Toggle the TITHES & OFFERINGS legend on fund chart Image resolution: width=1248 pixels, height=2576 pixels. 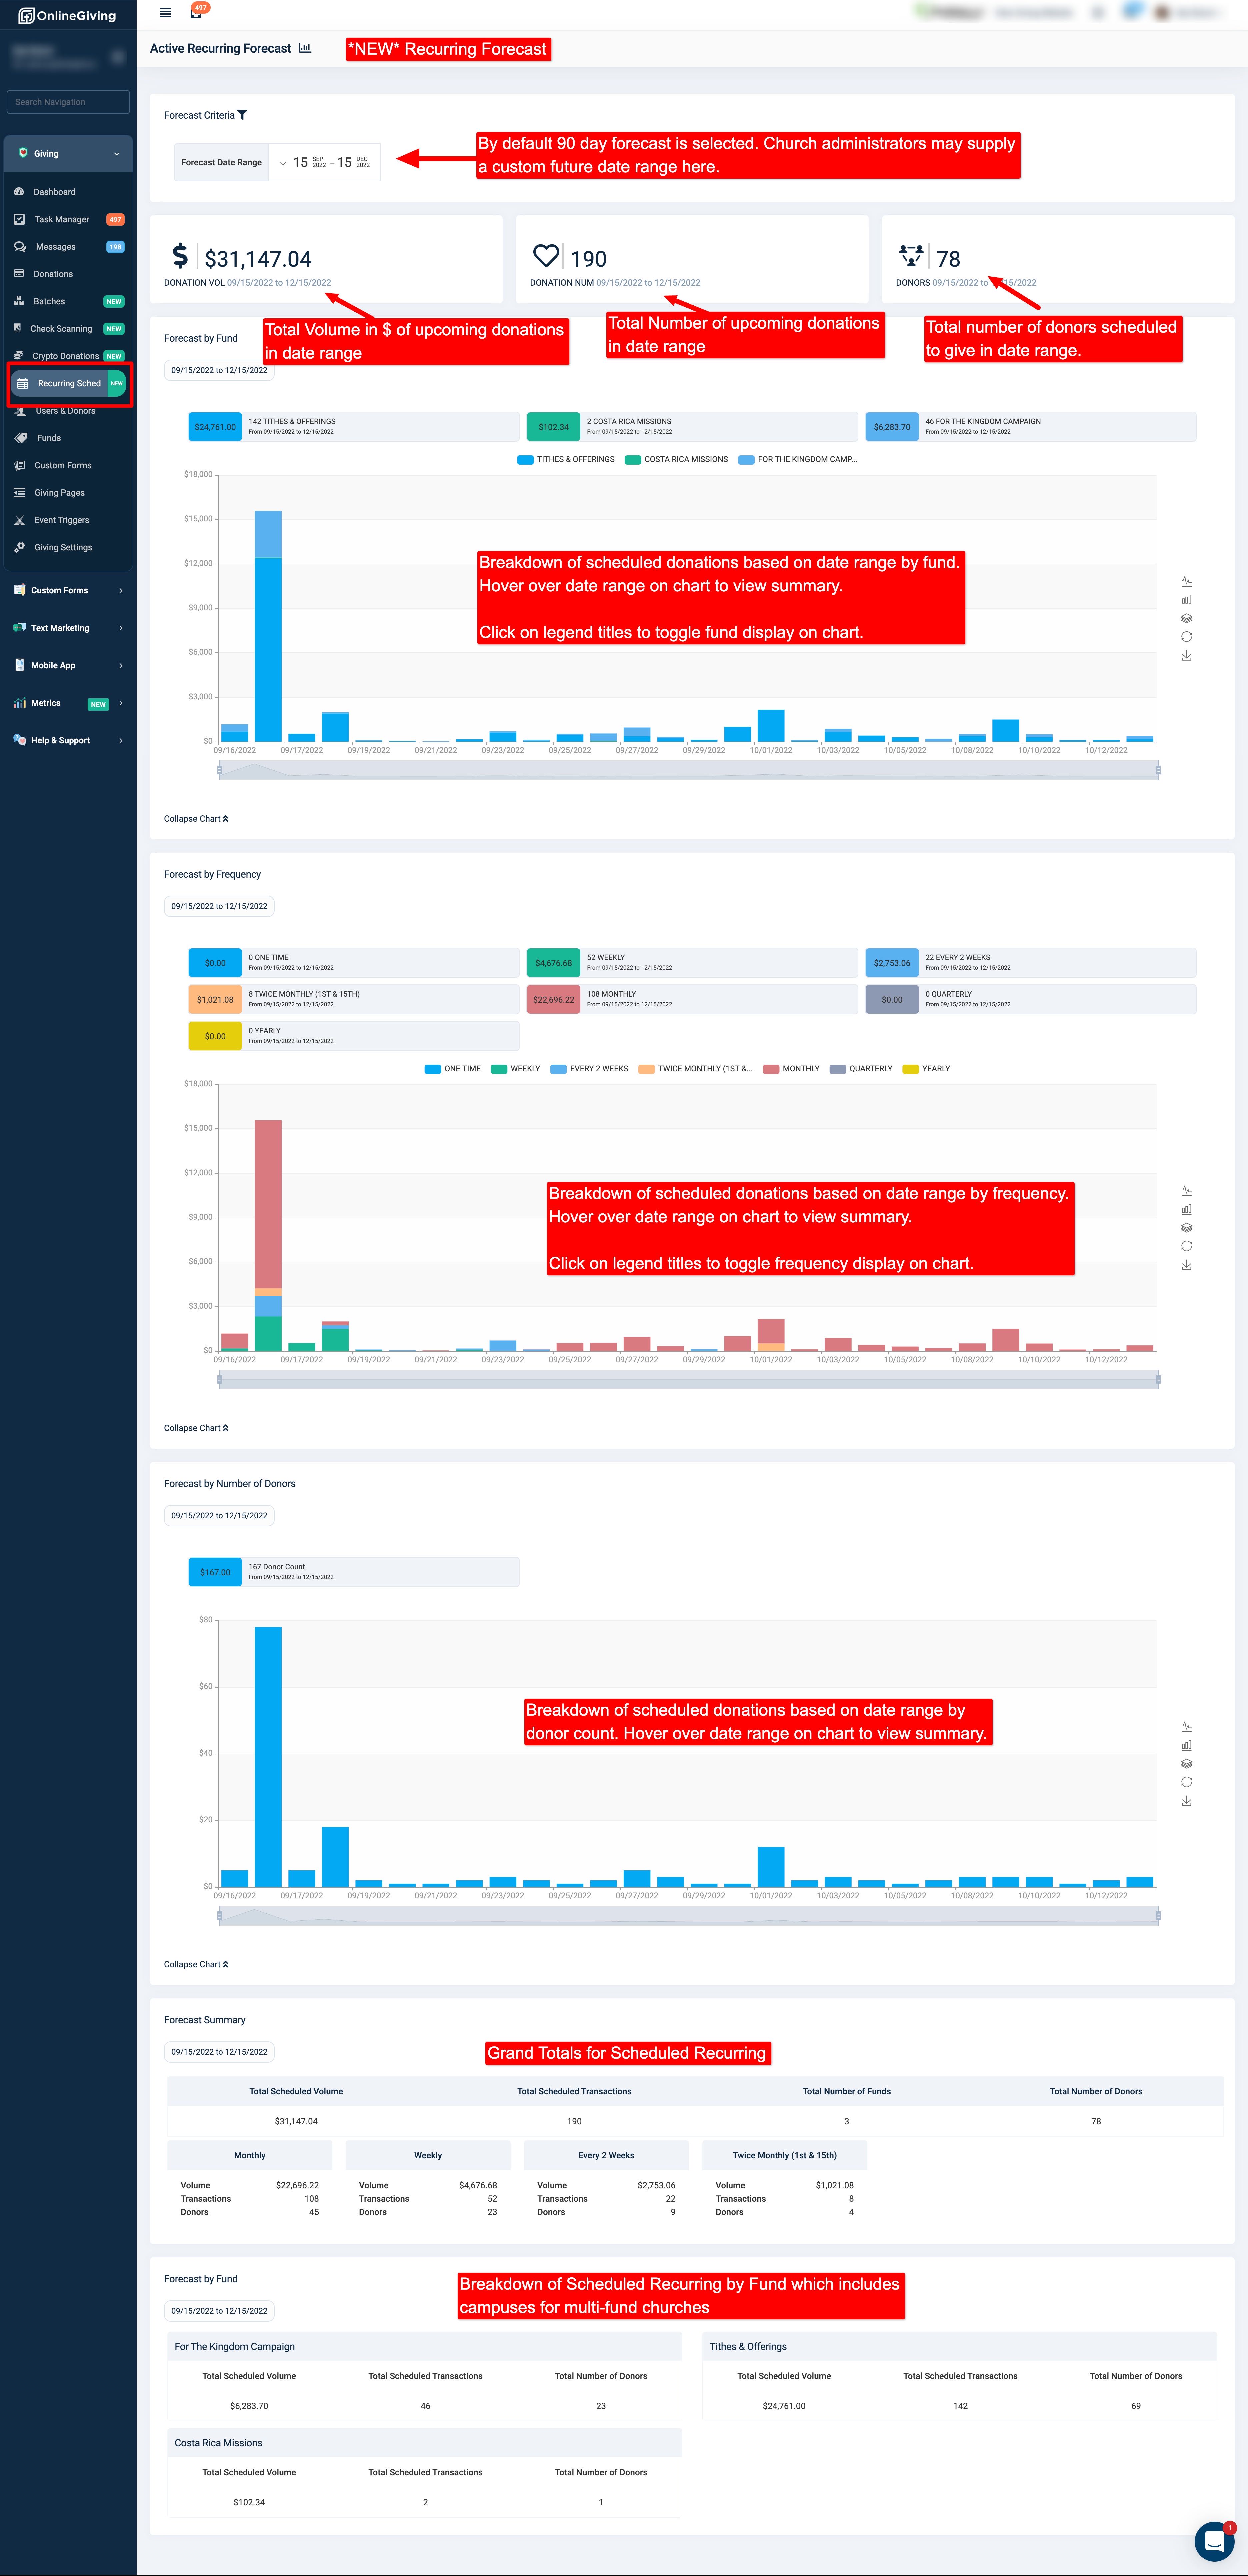(566, 460)
